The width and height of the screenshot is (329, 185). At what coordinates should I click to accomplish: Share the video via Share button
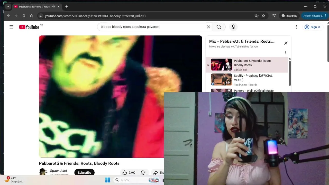158,173
